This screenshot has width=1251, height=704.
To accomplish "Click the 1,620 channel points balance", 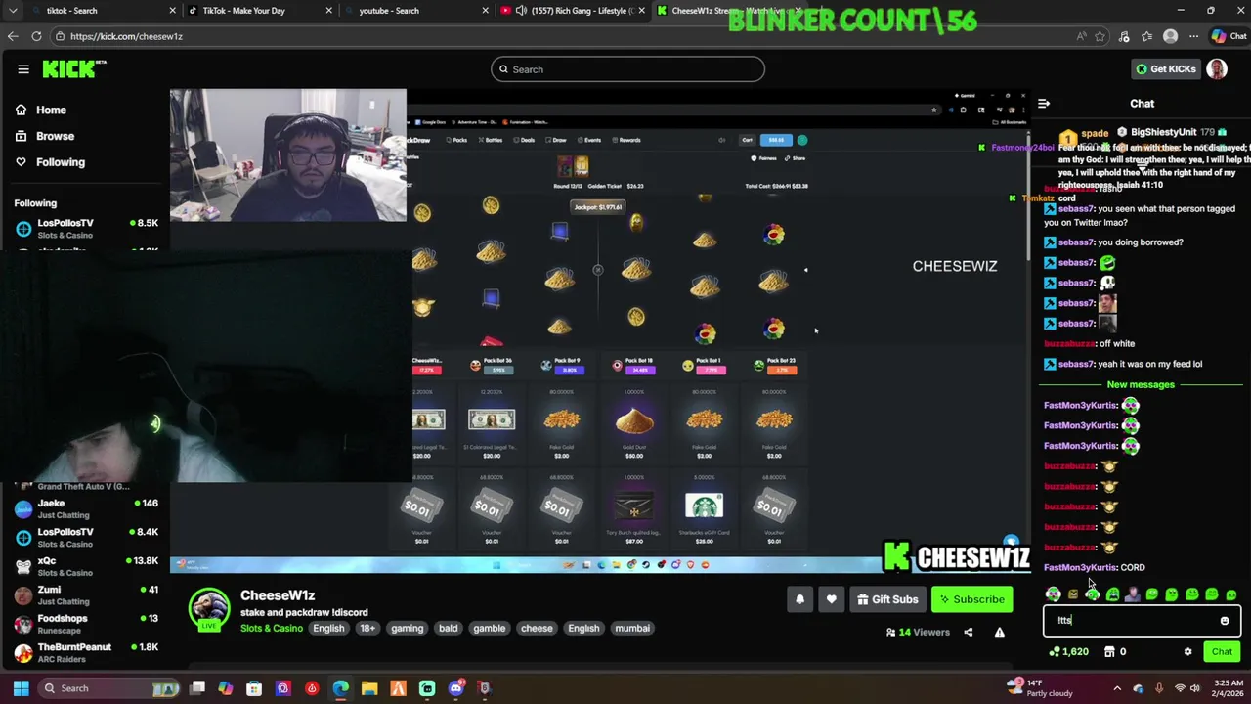I will coord(1068,652).
